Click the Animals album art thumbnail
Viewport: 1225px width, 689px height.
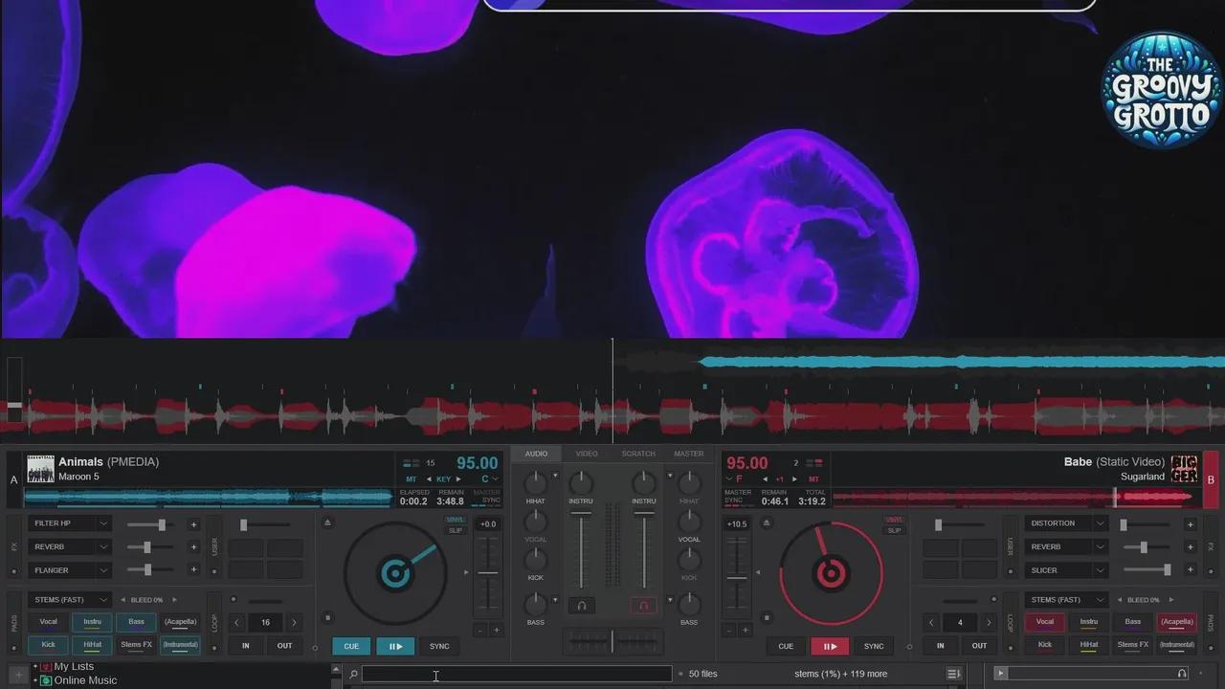[40, 469]
